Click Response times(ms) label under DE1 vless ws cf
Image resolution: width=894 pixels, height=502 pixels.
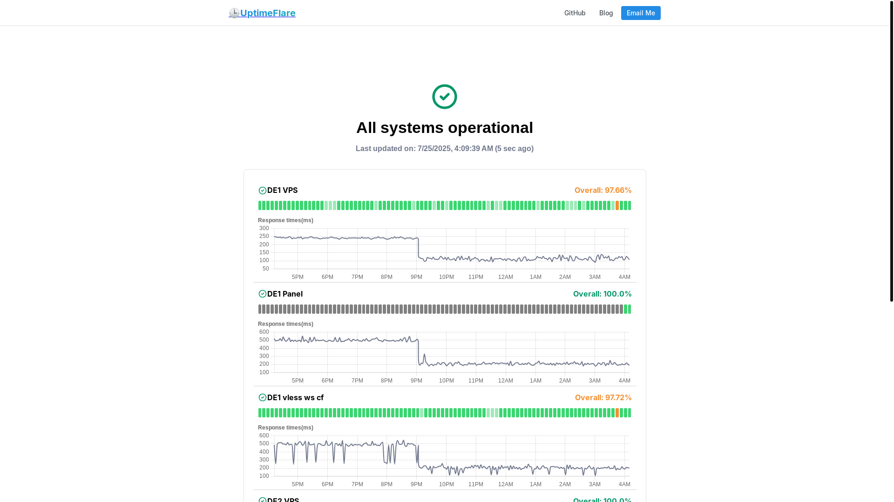tap(285, 428)
